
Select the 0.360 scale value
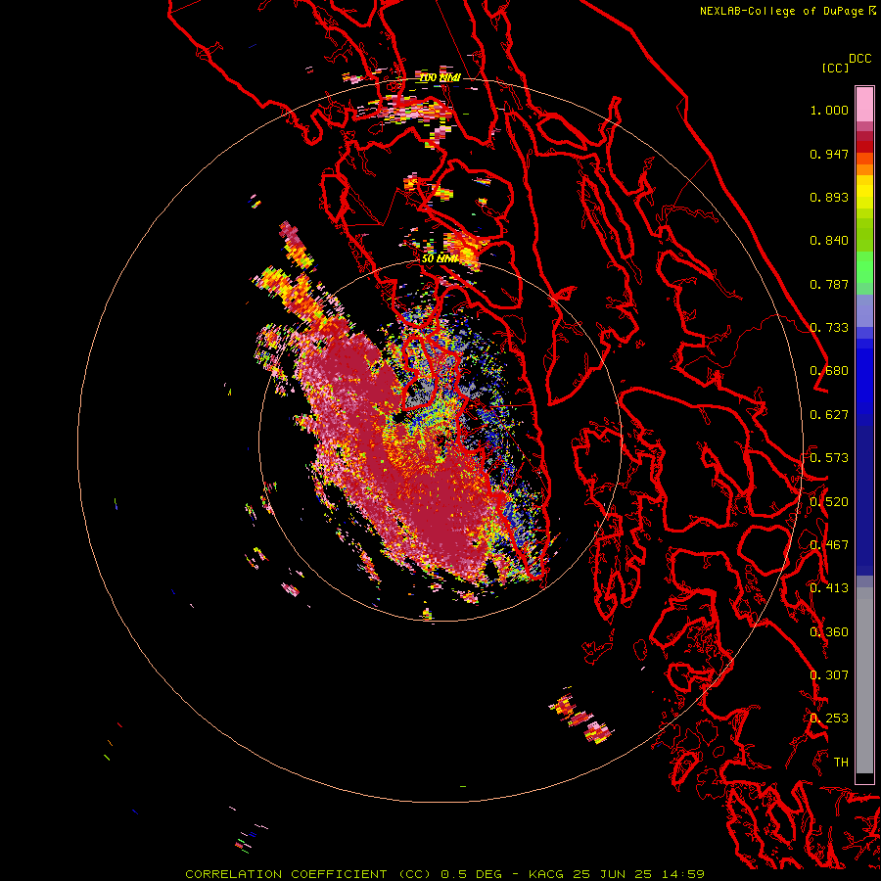coord(829,632)
